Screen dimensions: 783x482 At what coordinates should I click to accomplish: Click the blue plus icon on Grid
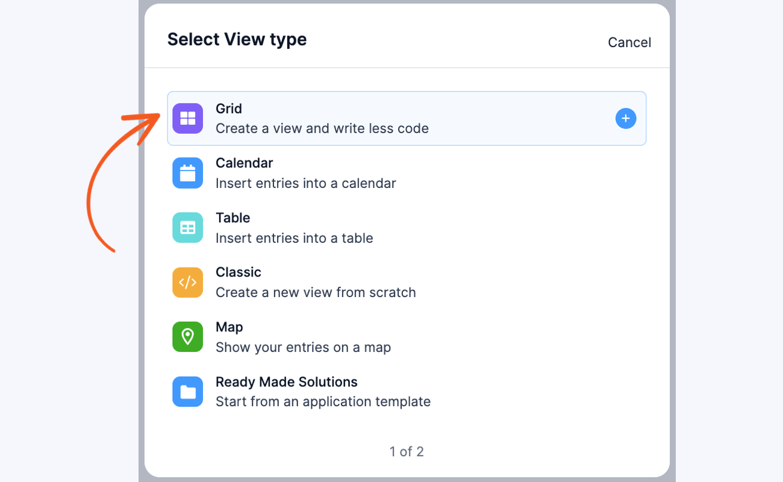pyautogui.click(x=625, y=118)
